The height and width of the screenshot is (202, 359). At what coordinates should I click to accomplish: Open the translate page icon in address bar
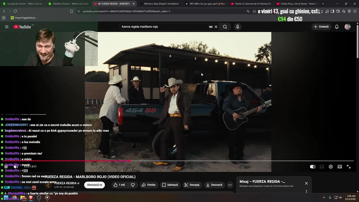tap(248, 11)
